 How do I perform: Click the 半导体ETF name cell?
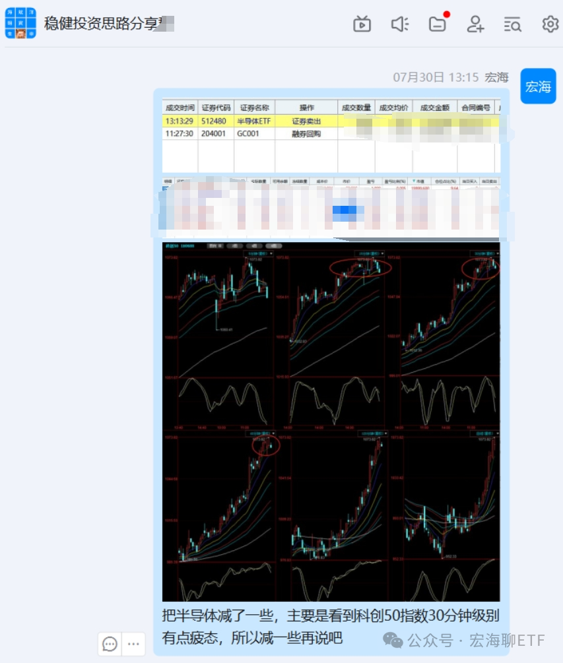pyautogui.click(x=254, y=121)
